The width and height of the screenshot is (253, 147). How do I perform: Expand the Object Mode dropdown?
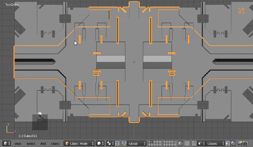[x=79, y=143]
